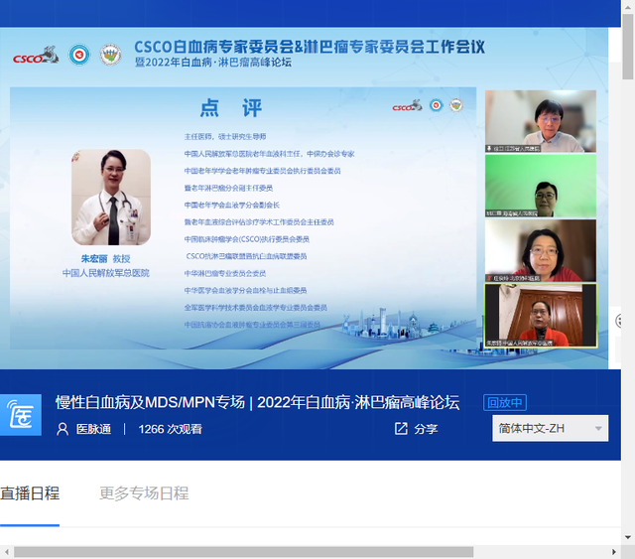Screen dimensions: 635x559
Task: Click the 1266 次观看 view count
Action: 171,429
